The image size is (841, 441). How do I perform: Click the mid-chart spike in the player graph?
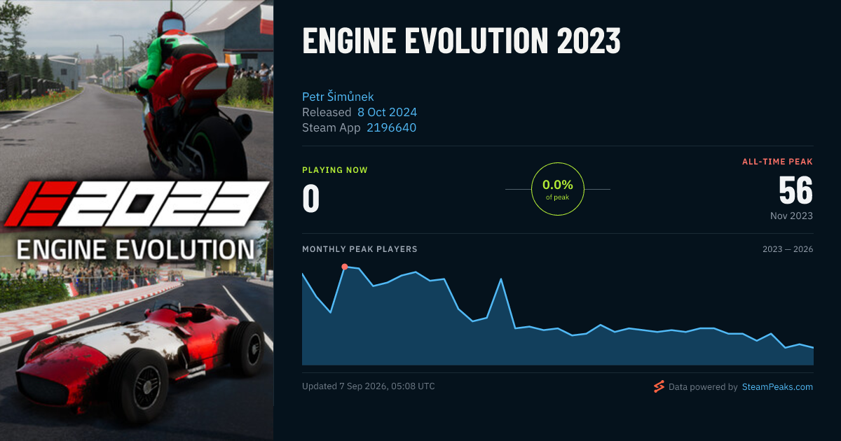[501, 279]
